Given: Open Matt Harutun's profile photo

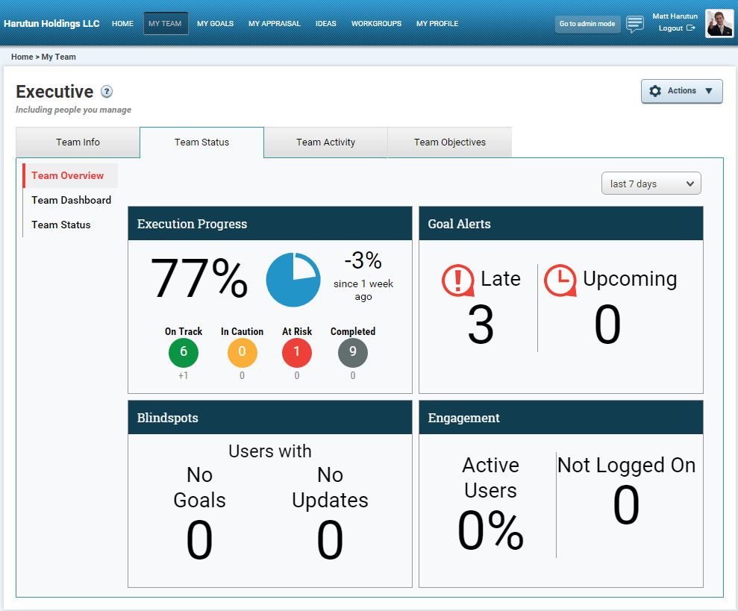Looking at the screenshot, I should point(719,24).
